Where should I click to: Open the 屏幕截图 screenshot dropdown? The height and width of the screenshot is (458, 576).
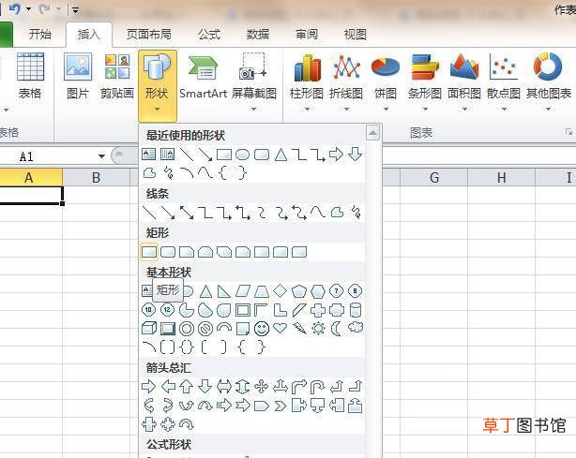click(254, 81)
